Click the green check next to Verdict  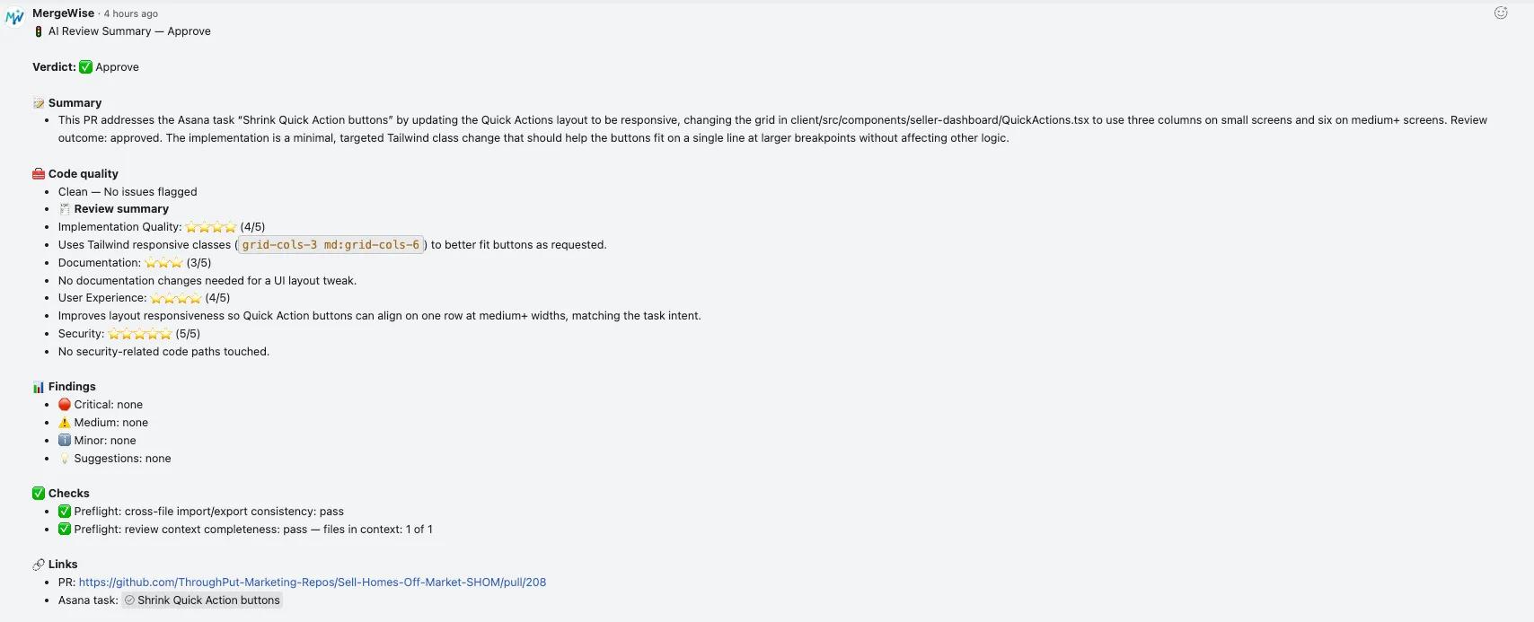[85, 67]
